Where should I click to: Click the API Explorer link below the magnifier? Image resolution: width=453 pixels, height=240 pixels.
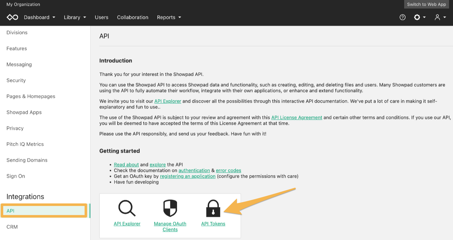point(127,224)
